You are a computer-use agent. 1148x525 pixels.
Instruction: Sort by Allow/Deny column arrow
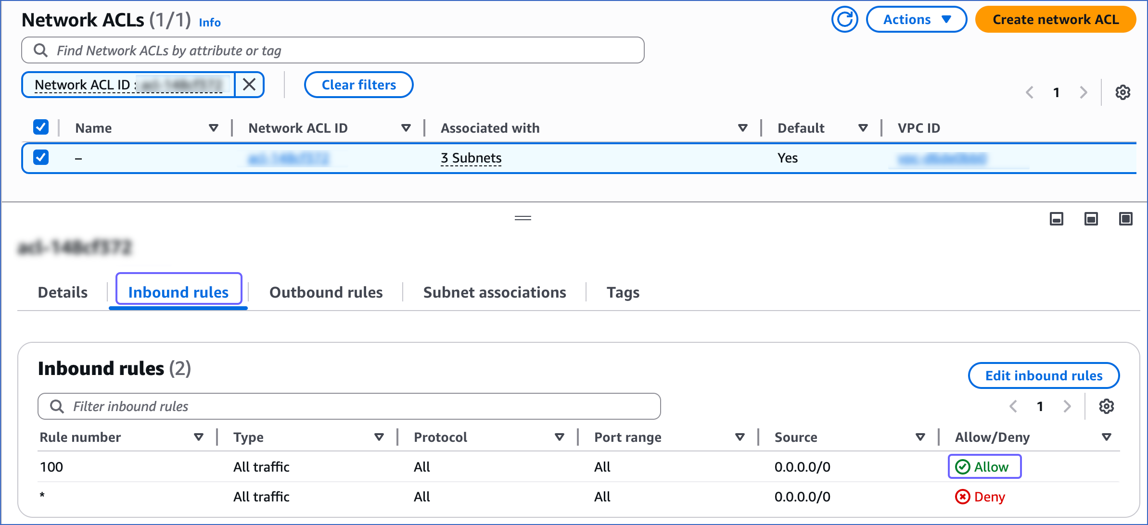click(1107, 437)
